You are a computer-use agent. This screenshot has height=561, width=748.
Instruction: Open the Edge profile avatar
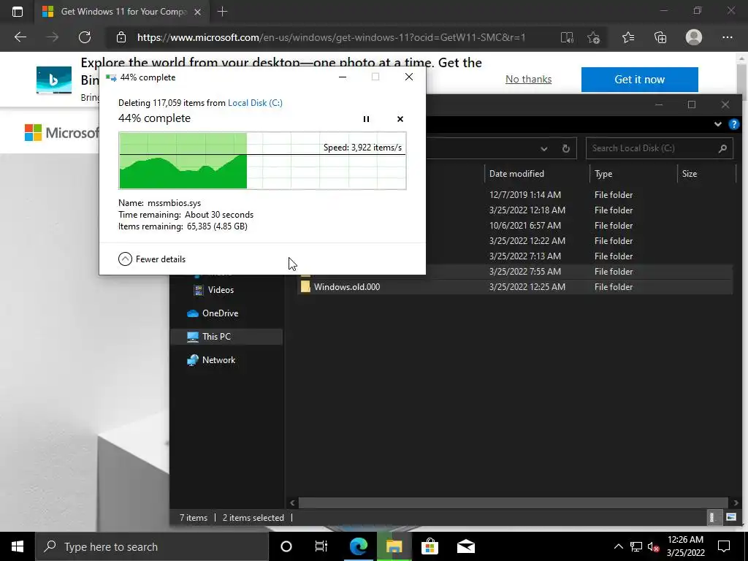click(x=694, y=37)
